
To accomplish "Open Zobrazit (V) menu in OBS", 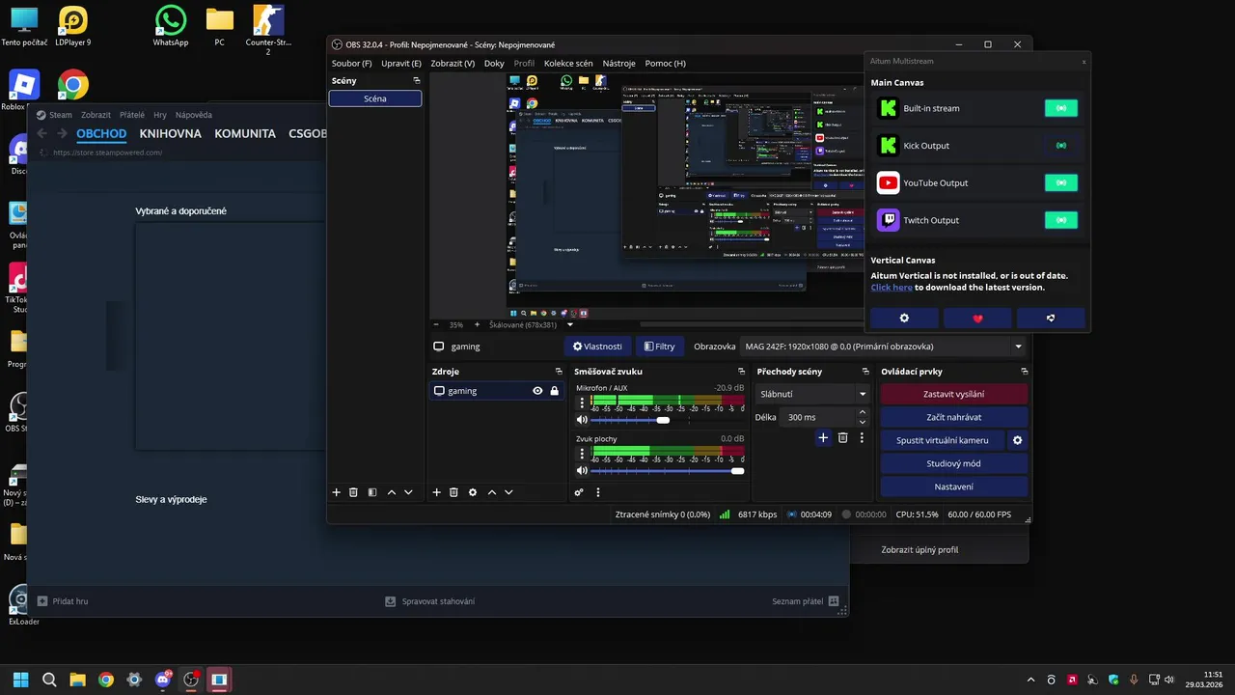I will point(453,63).
